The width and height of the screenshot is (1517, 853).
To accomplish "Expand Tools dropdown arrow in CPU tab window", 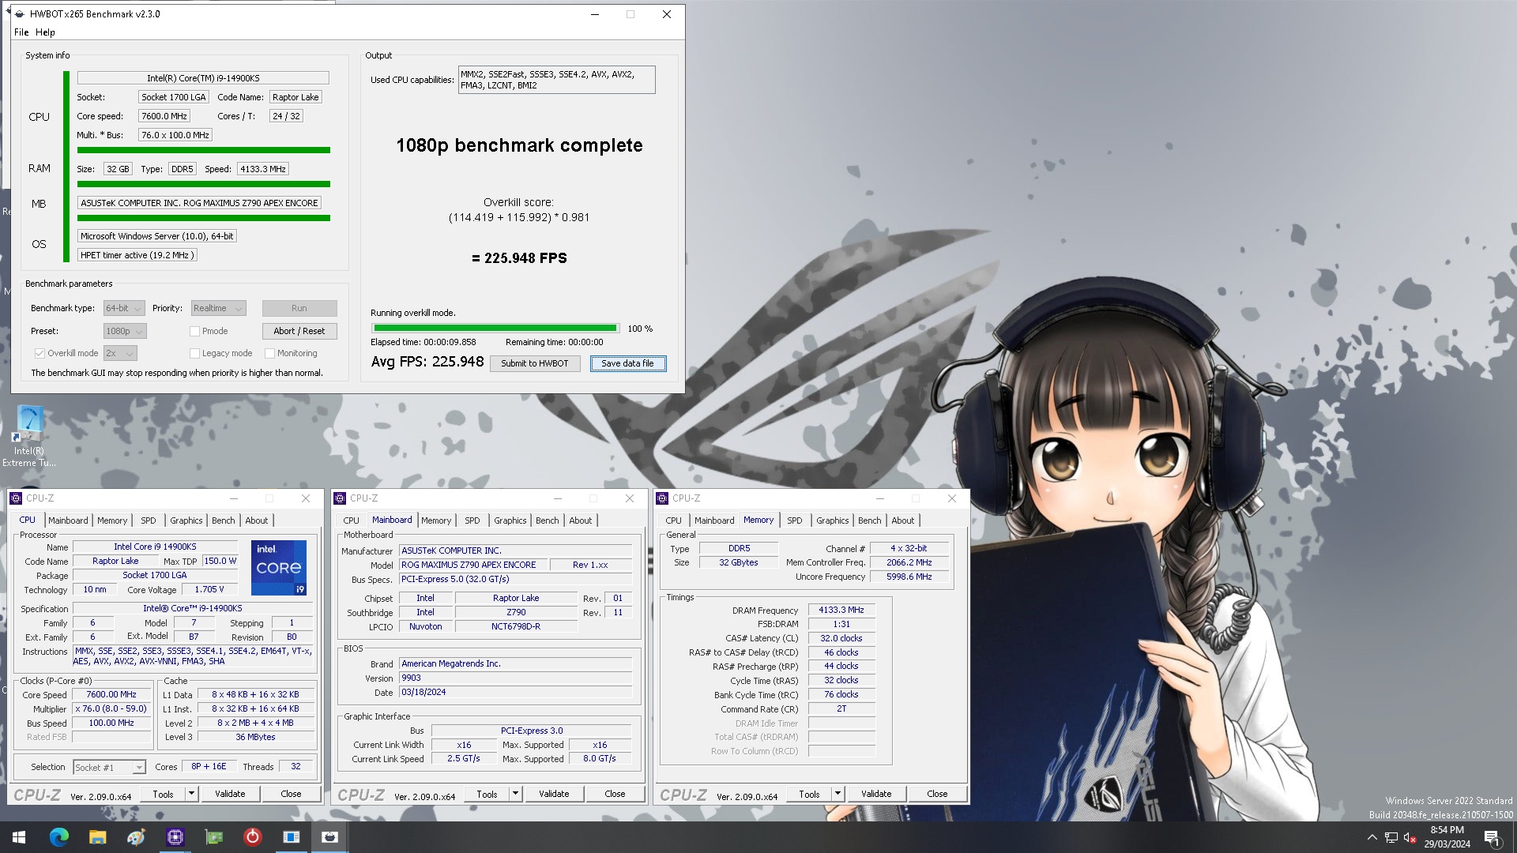I will point(191,794).
